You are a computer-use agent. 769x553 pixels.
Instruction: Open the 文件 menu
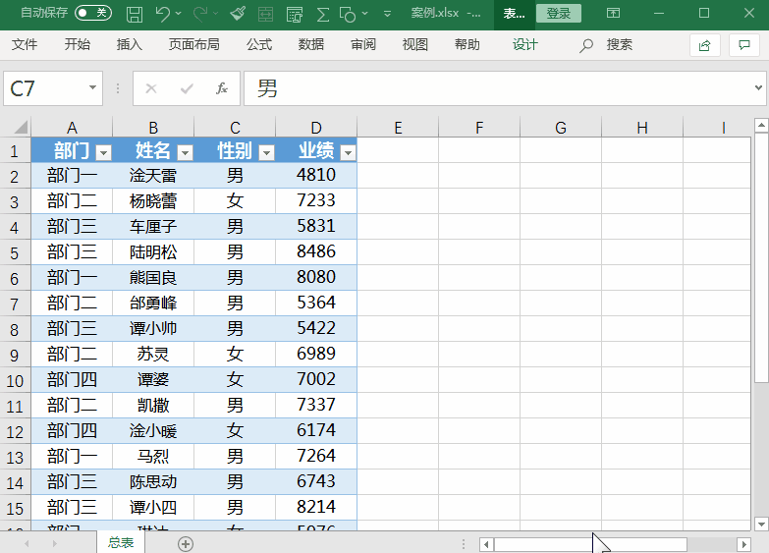25,44
